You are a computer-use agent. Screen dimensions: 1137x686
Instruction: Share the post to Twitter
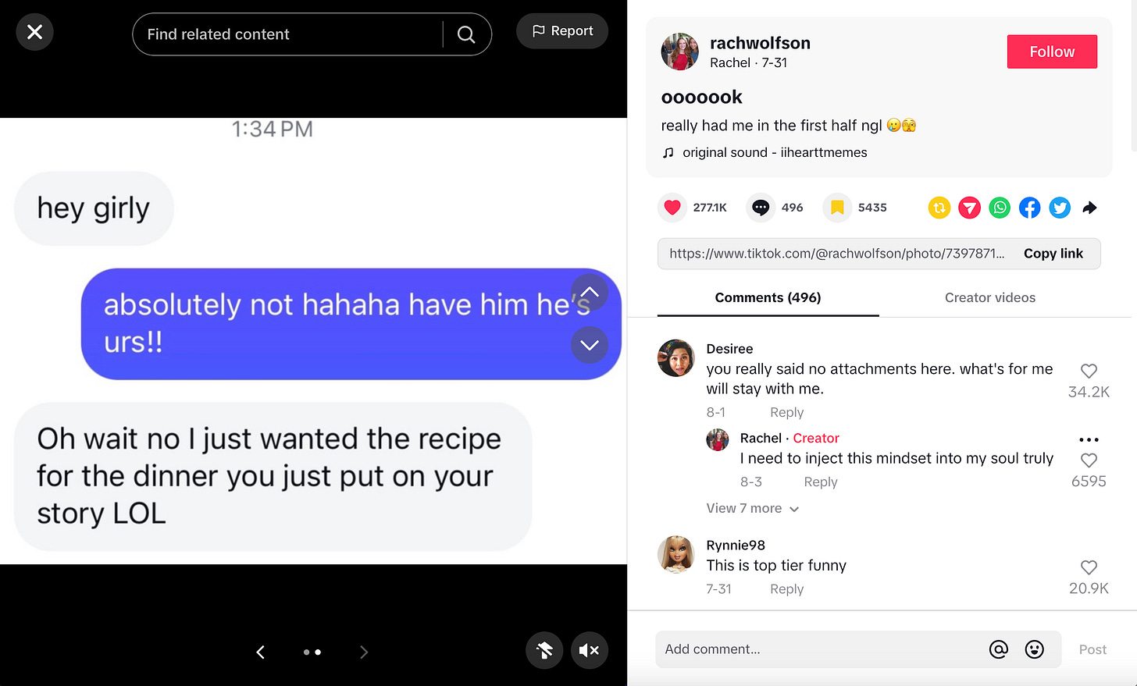[1060, 208]
